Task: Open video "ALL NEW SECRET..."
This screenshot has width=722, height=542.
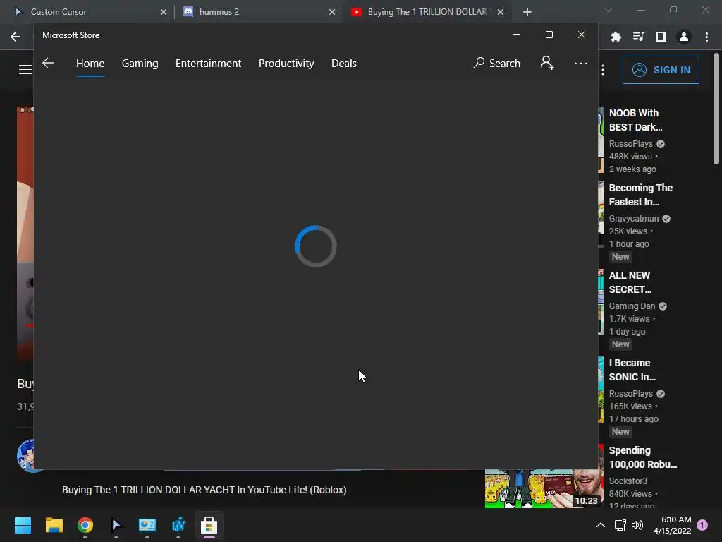Action: tap(630, 282)
